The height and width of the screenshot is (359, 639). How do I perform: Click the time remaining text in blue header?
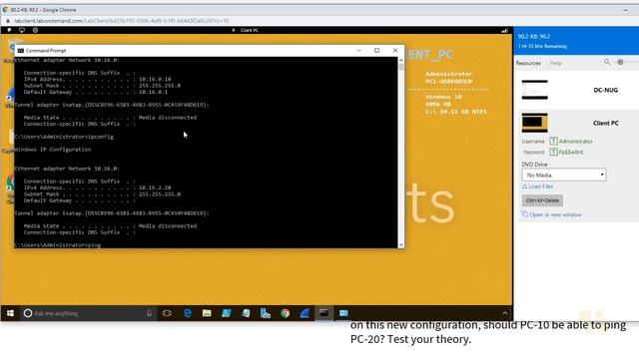coord(542,47)
